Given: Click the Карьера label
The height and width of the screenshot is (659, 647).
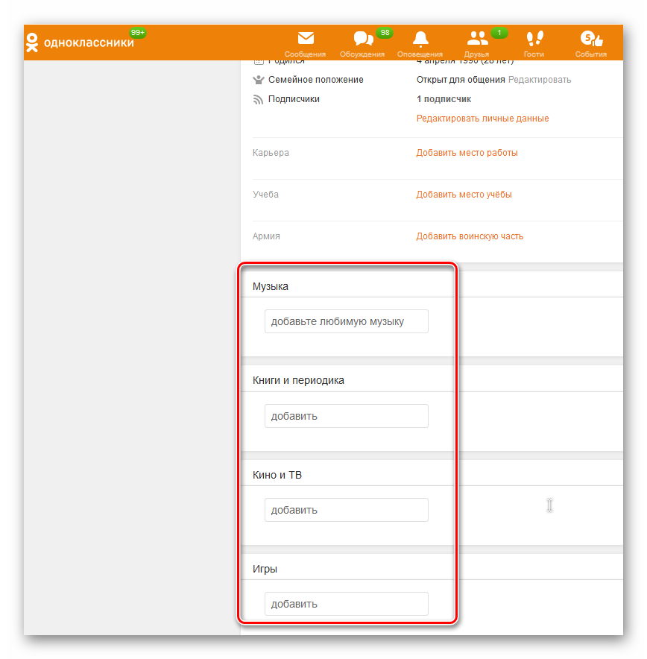Looking at the screenshot, I should pyautogui.click(x=271, y=153).
